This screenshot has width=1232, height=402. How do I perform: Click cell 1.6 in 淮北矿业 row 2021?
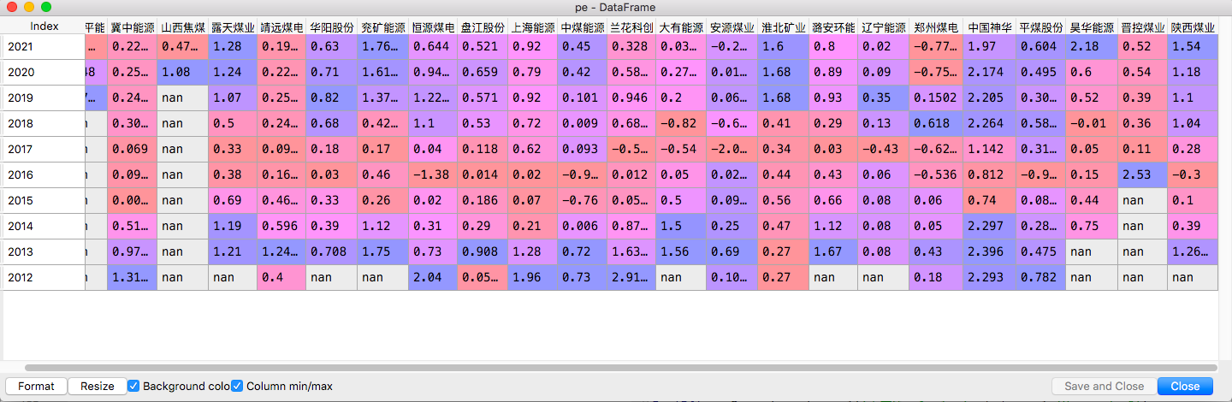(x=784, y=47)
